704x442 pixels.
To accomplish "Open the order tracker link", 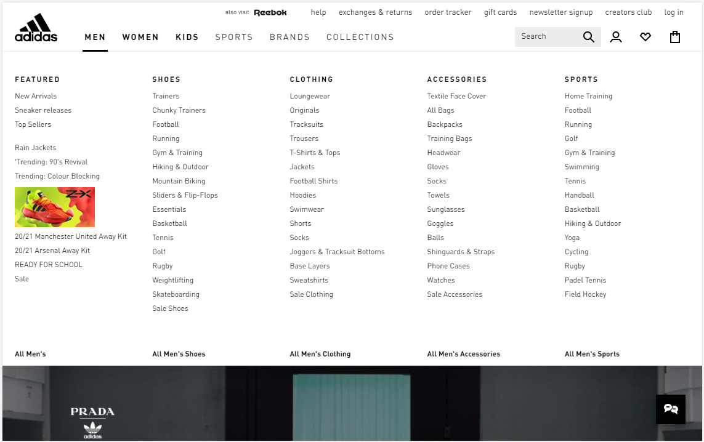I will [448, 12].
